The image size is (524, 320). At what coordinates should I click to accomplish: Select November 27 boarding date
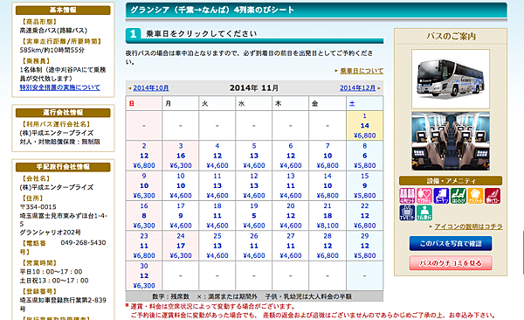pyautogui.click(x=291, y=246)
